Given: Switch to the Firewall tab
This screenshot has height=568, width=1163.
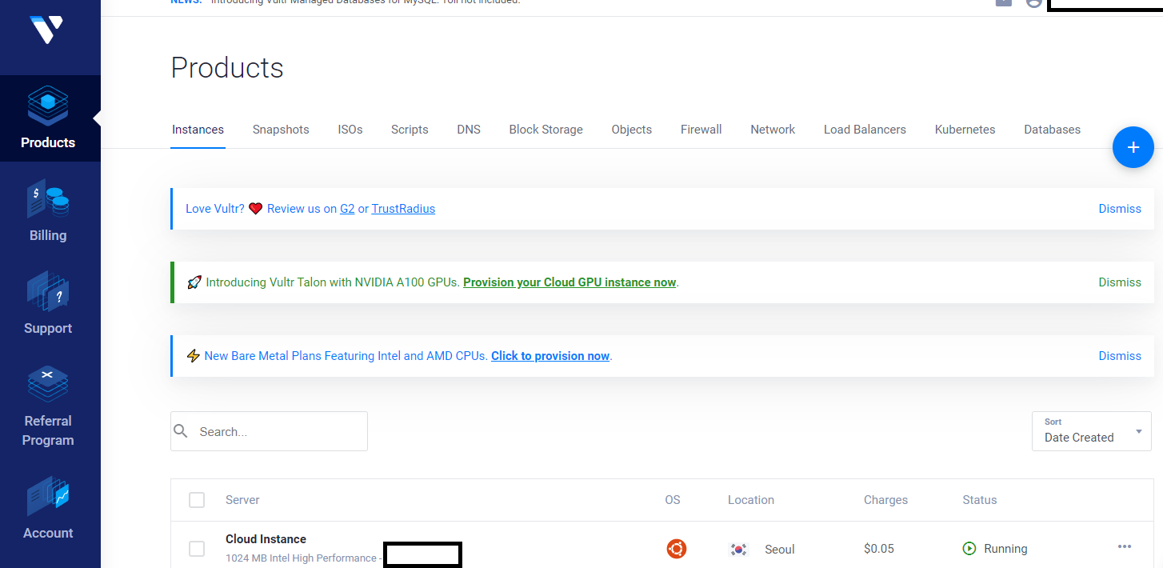Looking at the screenshot, I should click(x=701, y=130).
